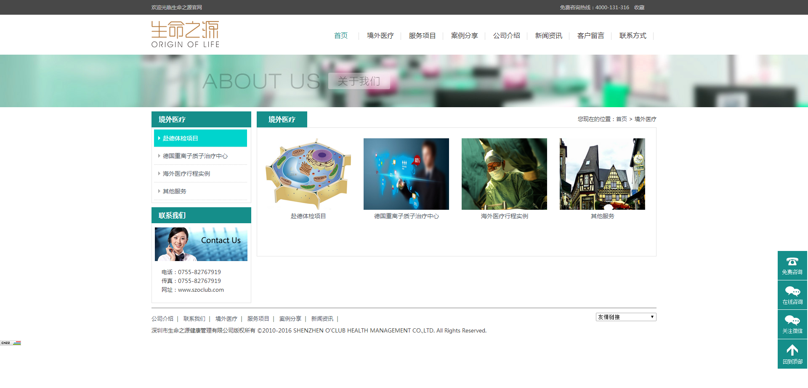This screenshot has height=388, width=808.
Task: Click the 收藏 link in top bar
Action: 639,8
